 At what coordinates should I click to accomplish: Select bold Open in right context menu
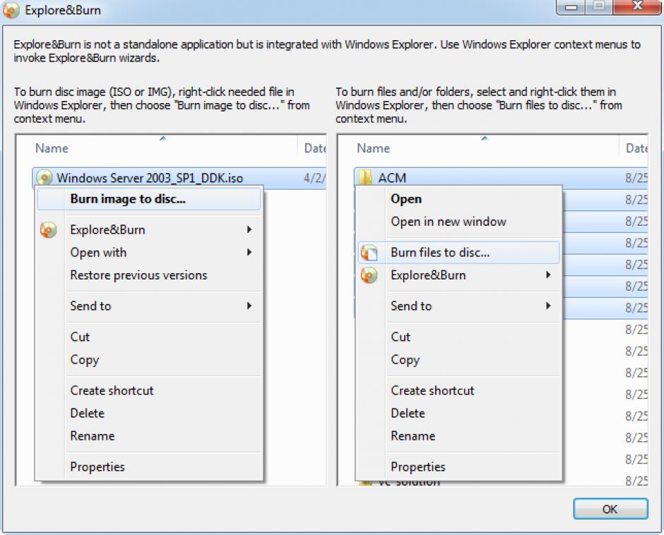[x=458, y=199]
